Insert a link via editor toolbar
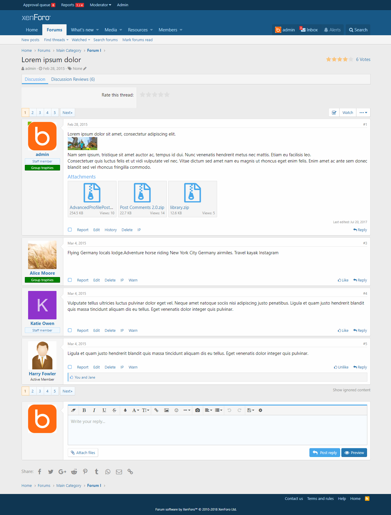This screenshot has width=391, height=515. [x=156, y=410]
